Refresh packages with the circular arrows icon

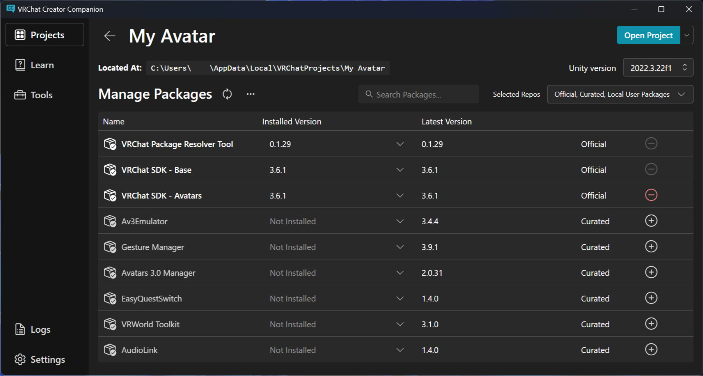[227, 94]
